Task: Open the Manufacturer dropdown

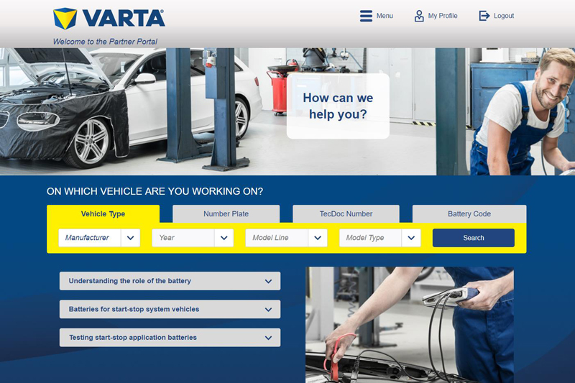Action: pyautogui.click(x=99, y=238)
